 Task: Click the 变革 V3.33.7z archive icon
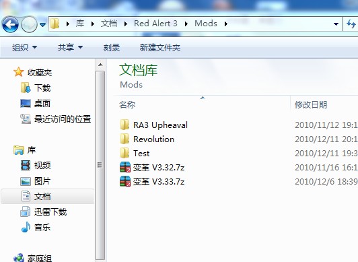coord(125,181)
